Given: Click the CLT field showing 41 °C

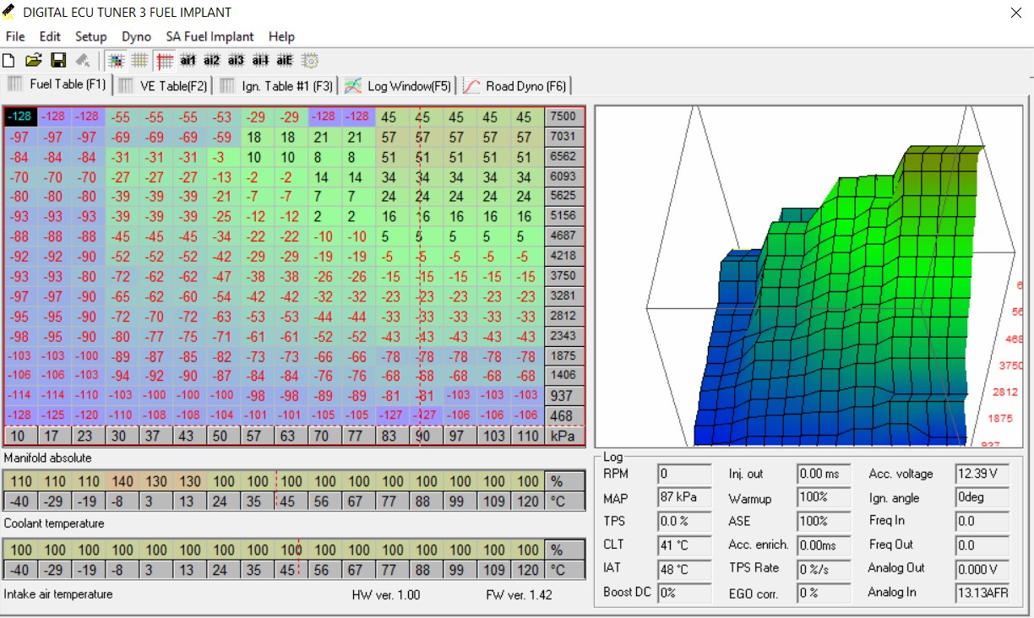Looking at the screenshot, I should [684, 545].
